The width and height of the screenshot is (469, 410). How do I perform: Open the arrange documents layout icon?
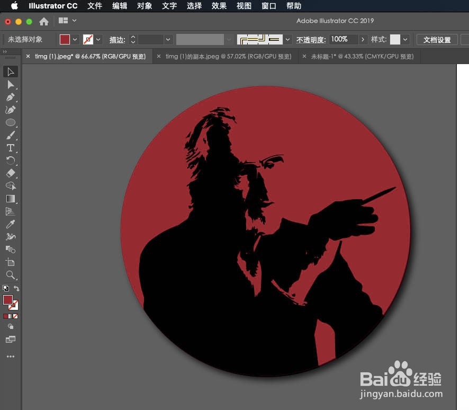pos(63,21)
